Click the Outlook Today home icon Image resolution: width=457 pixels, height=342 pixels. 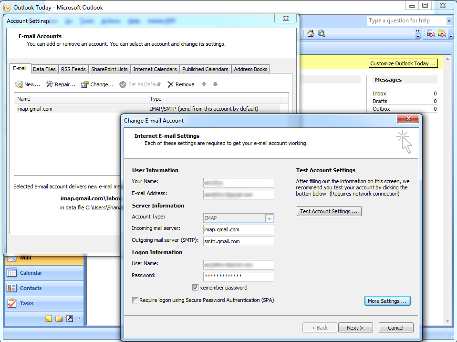tap(311, 33)
